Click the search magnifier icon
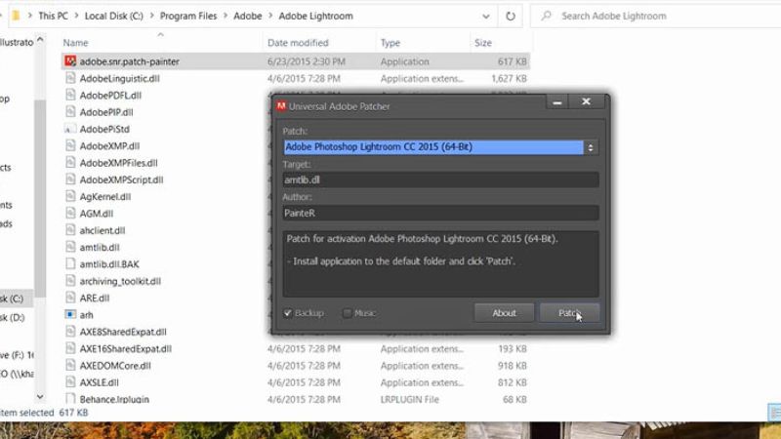Screen dimensions: 781x439 point(547,16)
